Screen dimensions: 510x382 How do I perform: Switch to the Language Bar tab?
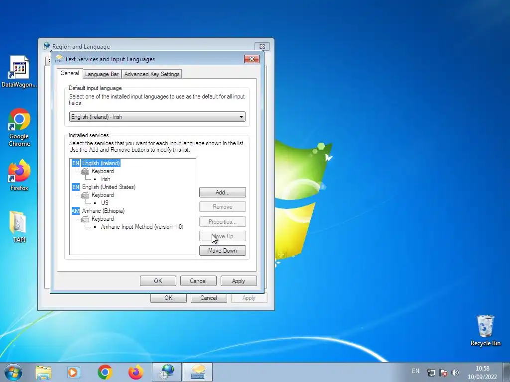point(102,74)
